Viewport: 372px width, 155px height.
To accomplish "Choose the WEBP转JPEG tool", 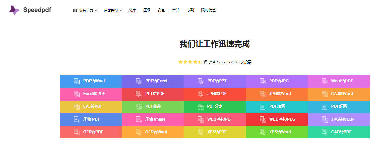I will point(277,119).
